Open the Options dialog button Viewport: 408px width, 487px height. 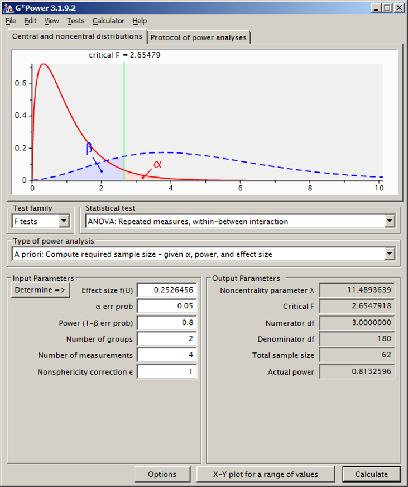(x=162, y=474)
